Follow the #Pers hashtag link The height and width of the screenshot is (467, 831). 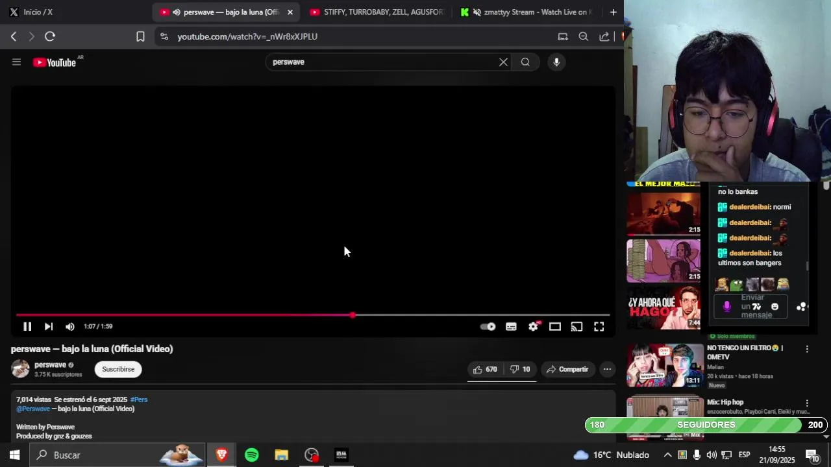pos(139,400)
